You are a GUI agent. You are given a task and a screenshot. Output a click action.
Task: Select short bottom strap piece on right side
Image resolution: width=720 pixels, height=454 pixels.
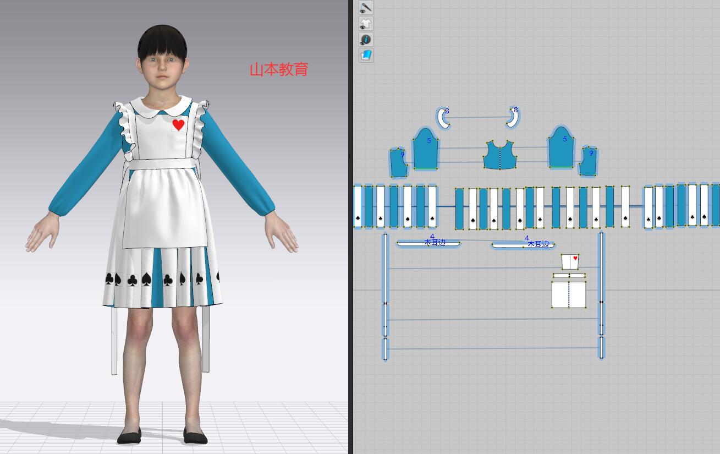pos(601,348)
